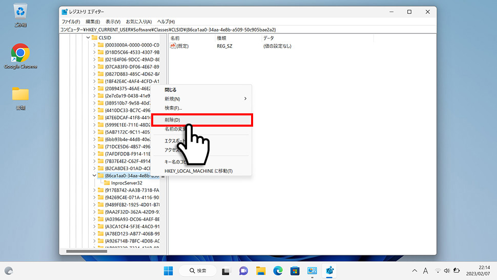Switch to Registry Editor taskbar icon
The width and height of the screenshot is (497, 280).
point(329,271)
